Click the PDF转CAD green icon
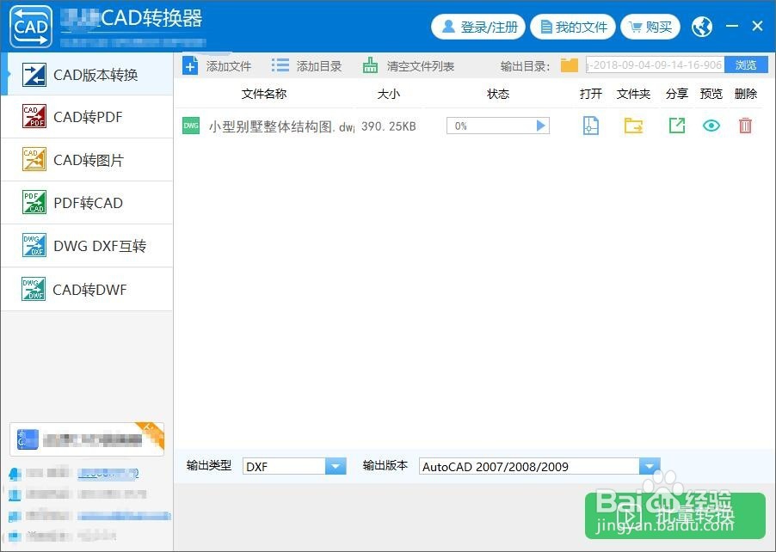Image resolution: width=776 pixels, height=552 pixels. point(34,202)
